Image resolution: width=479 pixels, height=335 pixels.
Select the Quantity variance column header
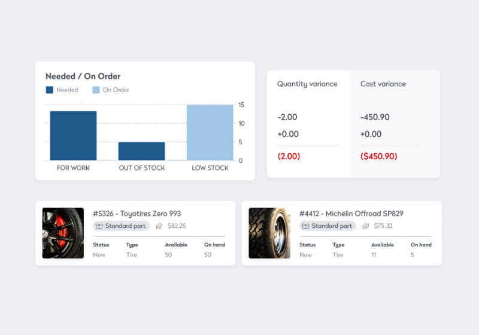[307, 84]
